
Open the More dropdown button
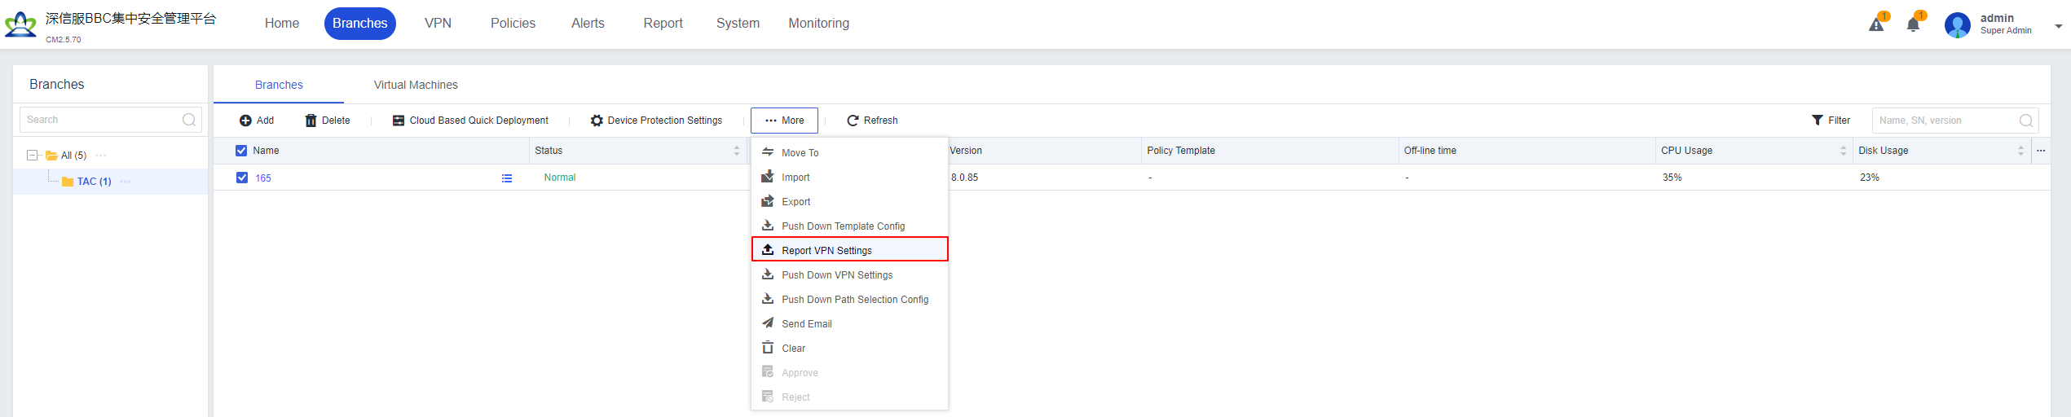coord(784,121)
